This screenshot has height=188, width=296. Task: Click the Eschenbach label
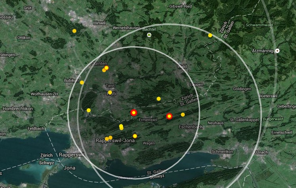191,127
